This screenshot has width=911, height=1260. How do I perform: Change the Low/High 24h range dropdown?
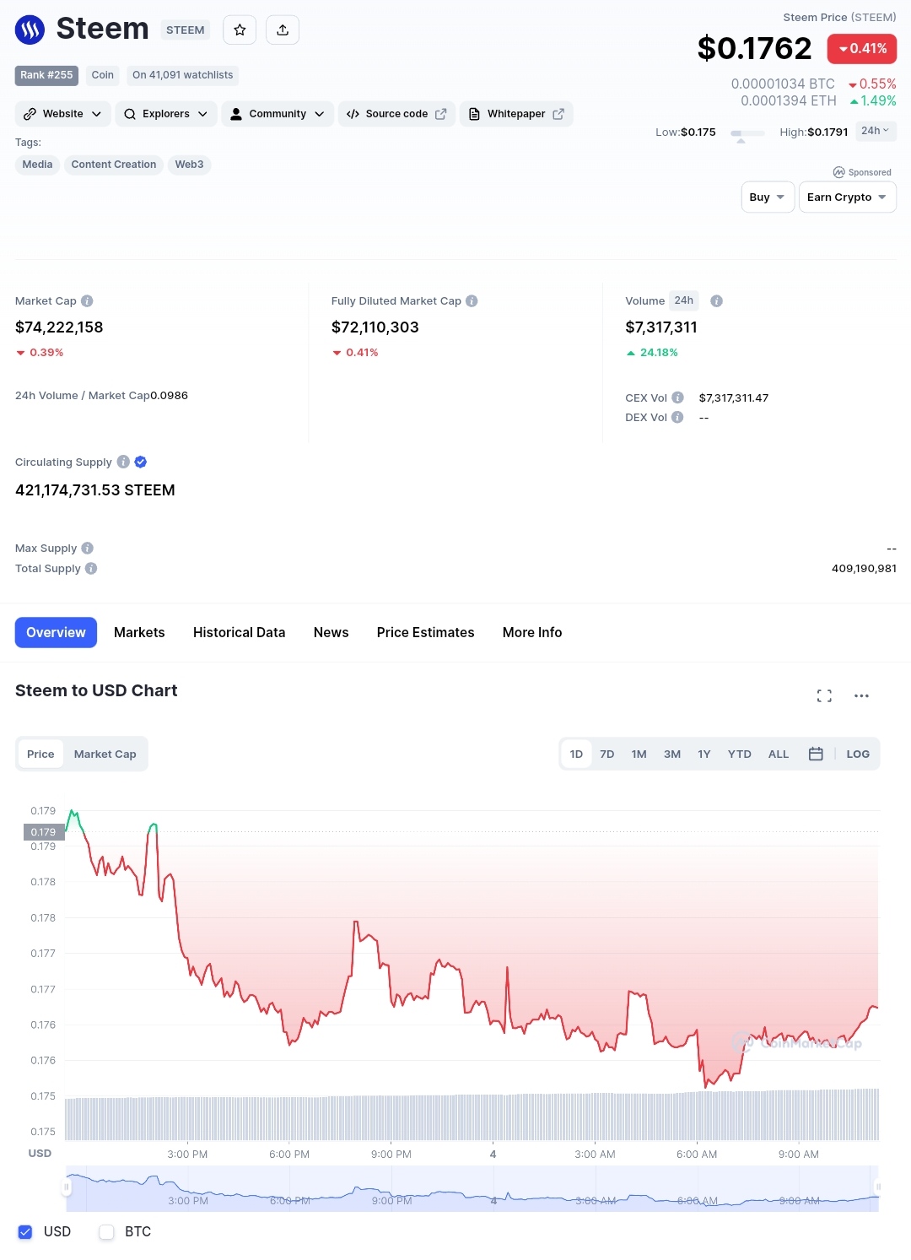(876, 131)
